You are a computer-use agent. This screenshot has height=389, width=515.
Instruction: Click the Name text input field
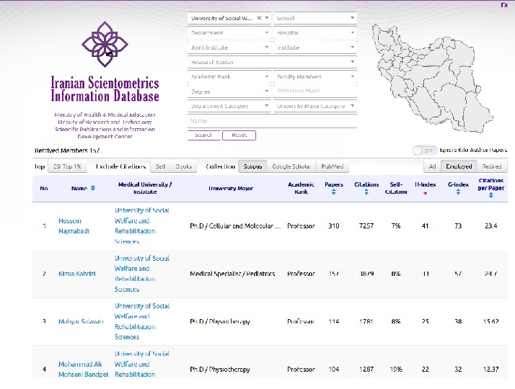tap(272, 121)
